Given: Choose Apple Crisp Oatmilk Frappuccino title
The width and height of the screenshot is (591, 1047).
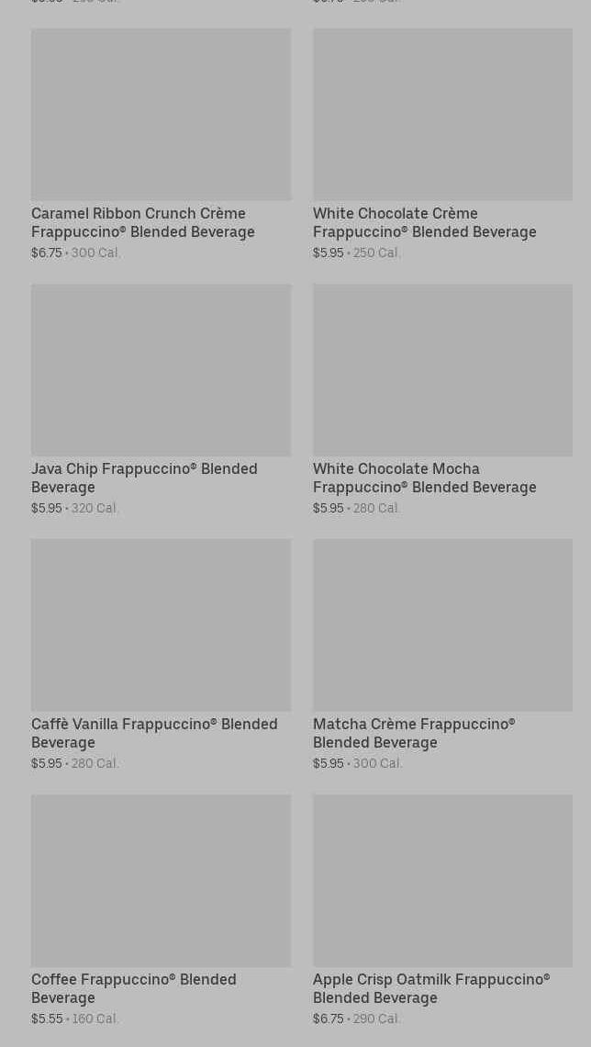Looking at the screenshot, I should click(x=431, y=988).
